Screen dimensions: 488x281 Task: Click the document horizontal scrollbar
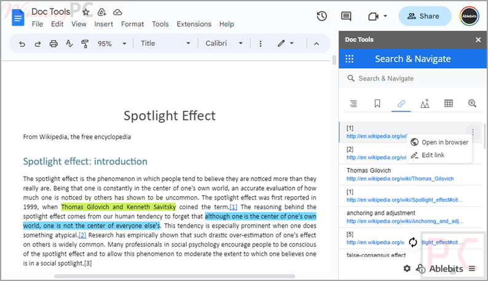pyautogui.click(x=175, y=276)
